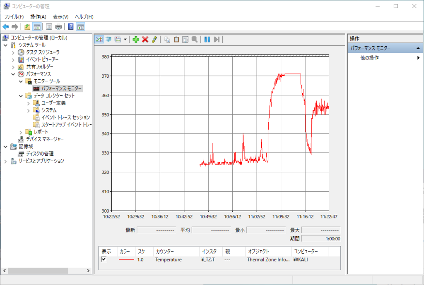Image resolution: width=424 pixels, height=285 pixels.
Task: Select デバイス マネージャー item
Action: point(45,139)
